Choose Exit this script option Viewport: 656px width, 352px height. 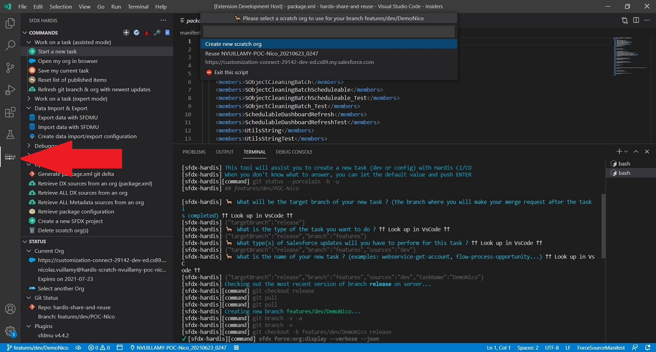click(x=329, y=72)
